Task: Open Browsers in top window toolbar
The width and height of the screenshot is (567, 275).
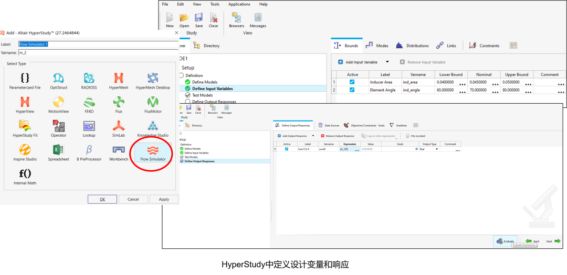Action: click(236, 20)
